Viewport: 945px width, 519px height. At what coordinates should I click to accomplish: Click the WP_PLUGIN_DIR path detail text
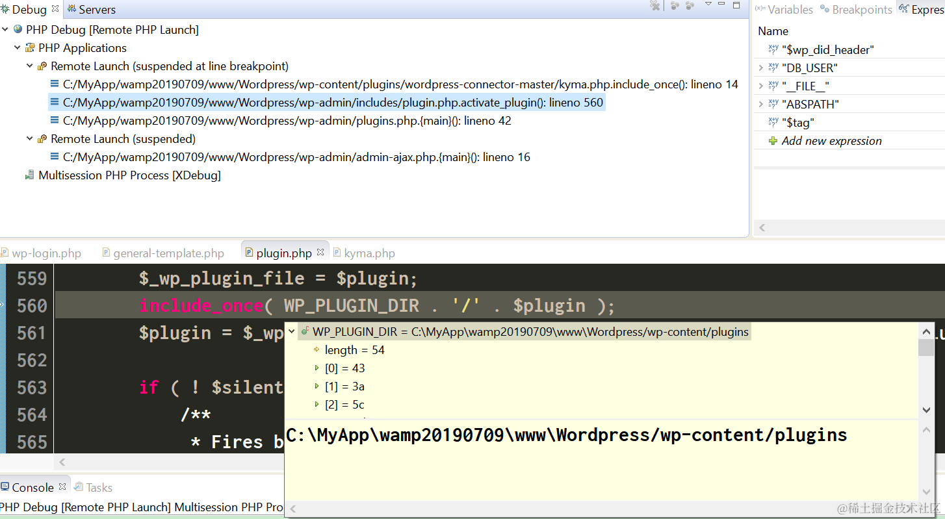(567, 435)
